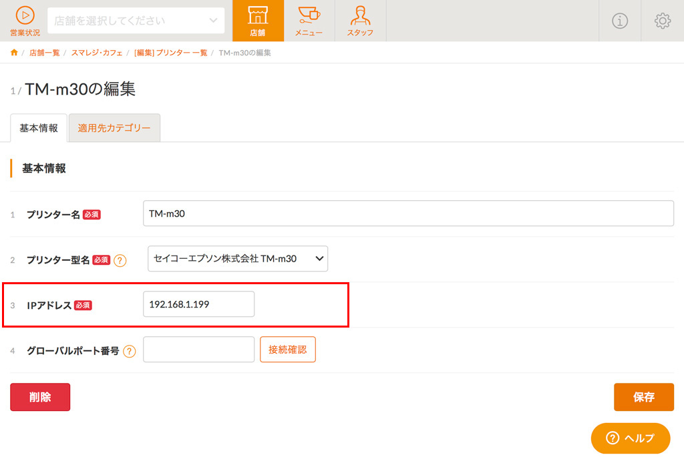Open the プリンター型名 model dropdown

point(237,259)
